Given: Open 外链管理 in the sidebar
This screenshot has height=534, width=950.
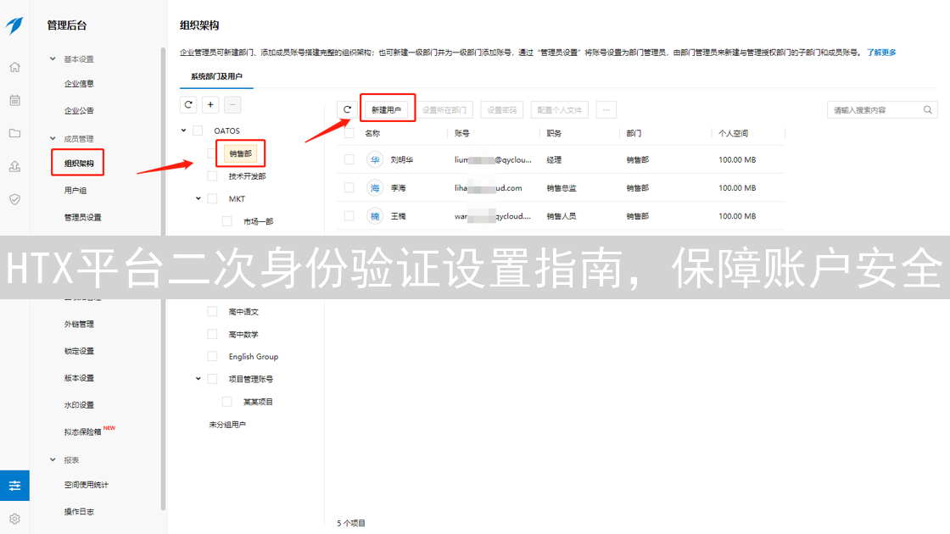Looking at the screenshot, I should tap(80, 325).
